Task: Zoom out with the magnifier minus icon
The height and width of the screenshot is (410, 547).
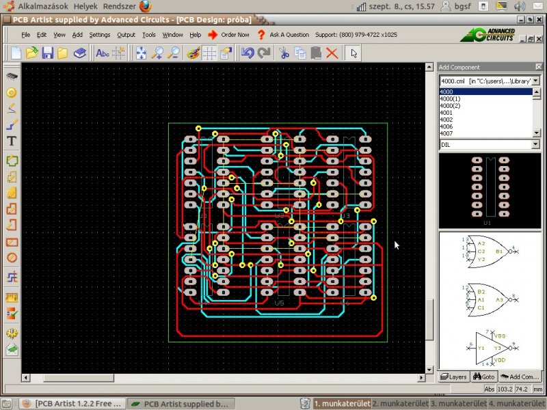Action: pos(174,53)
